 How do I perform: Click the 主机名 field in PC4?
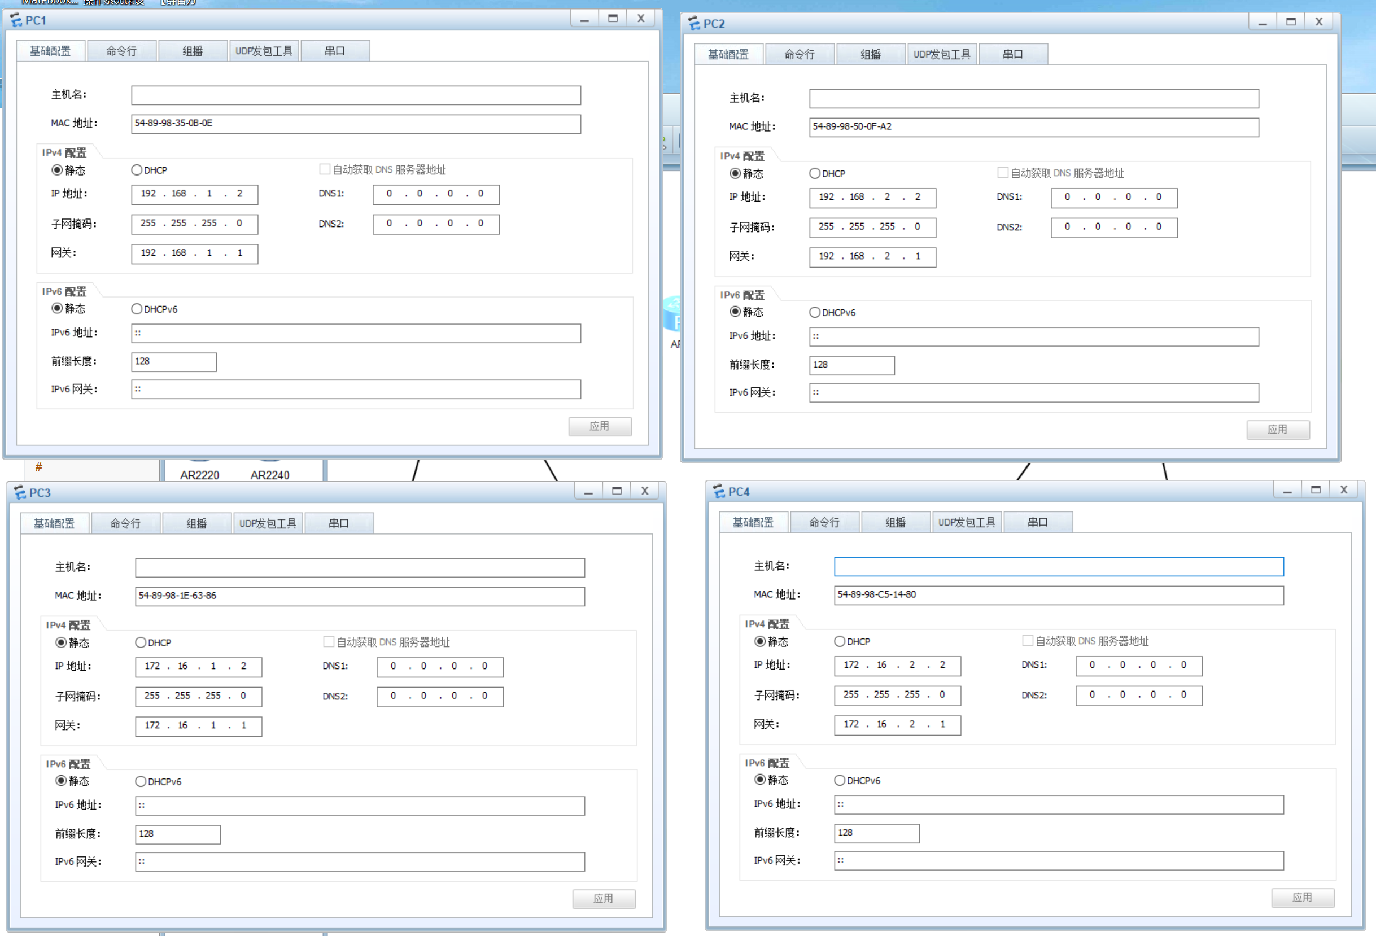pos(1058,567)
